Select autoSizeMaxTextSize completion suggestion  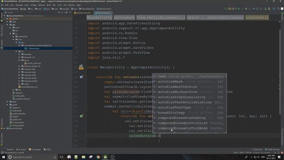click(189, 87)
